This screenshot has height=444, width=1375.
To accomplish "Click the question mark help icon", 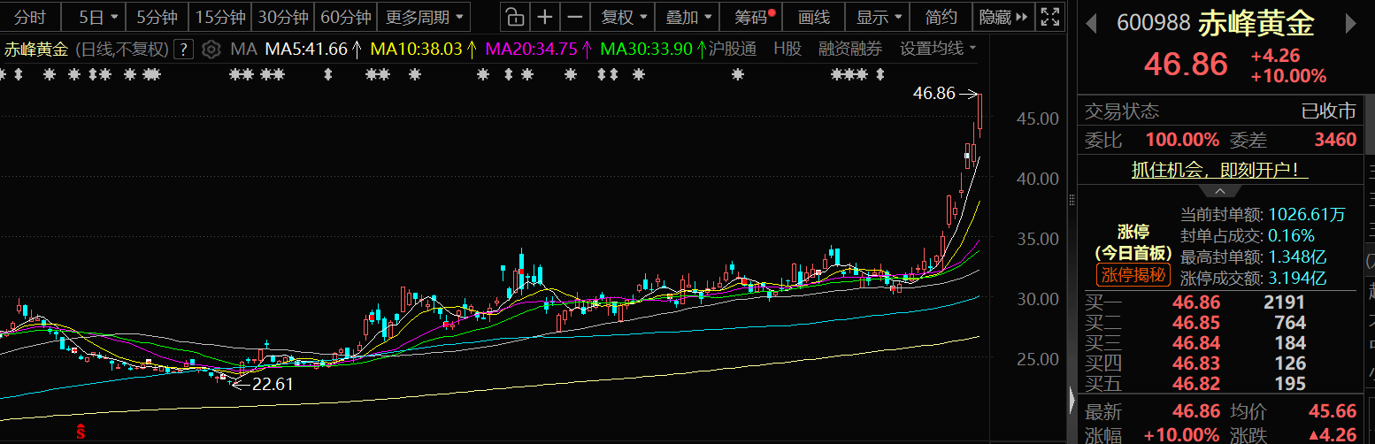I will [183, 49].
